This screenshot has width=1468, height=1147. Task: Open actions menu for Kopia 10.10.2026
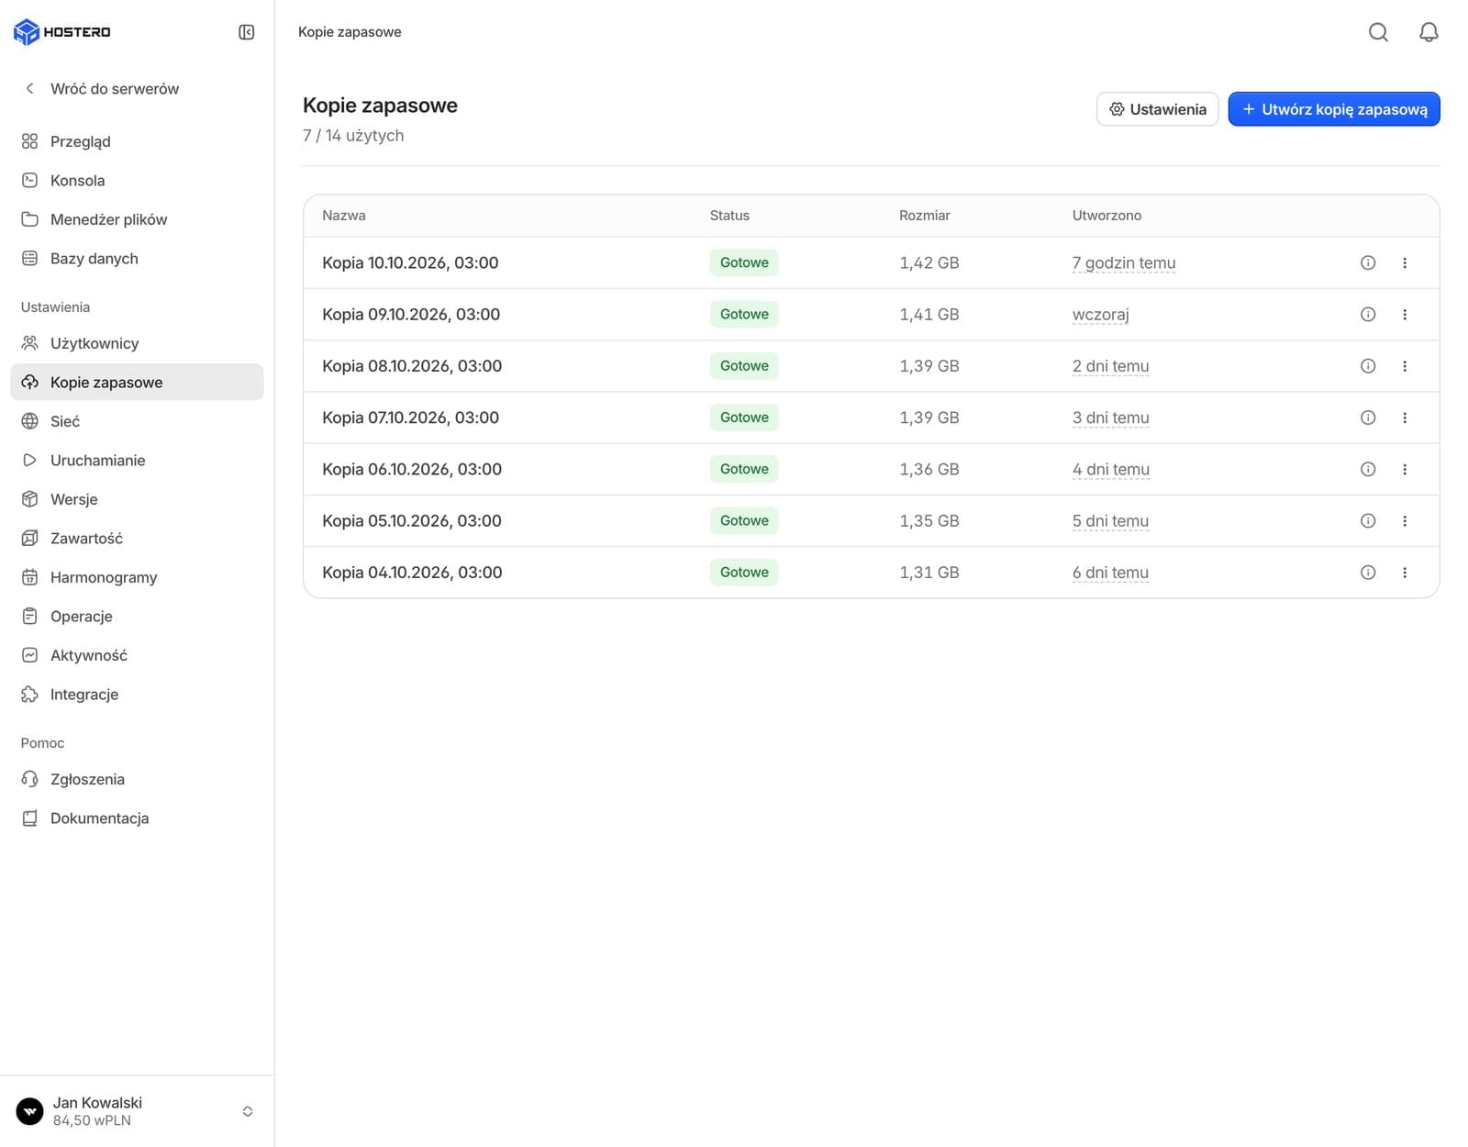click(1405, 262)
